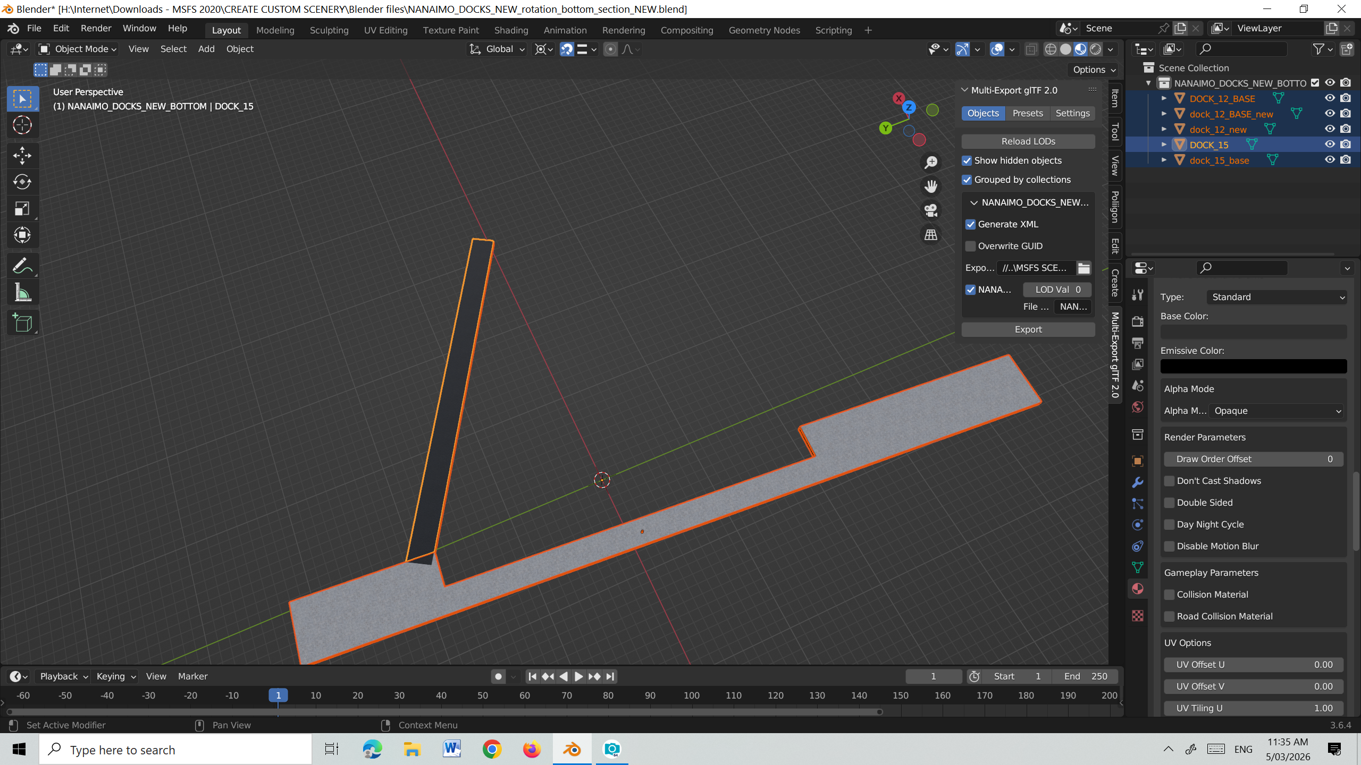Expand dock_15_base in the outliner

1164,160
